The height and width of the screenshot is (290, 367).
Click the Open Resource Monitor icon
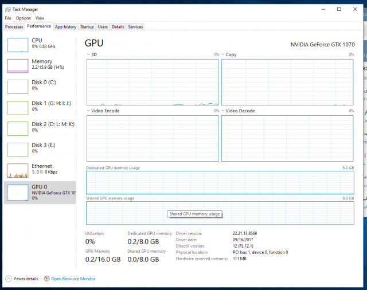pyautogui.click(x=46, y=279)
